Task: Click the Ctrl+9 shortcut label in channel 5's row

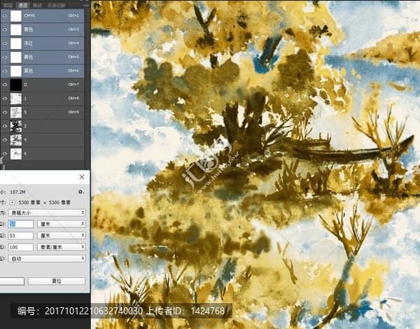Action: (73, 112)
